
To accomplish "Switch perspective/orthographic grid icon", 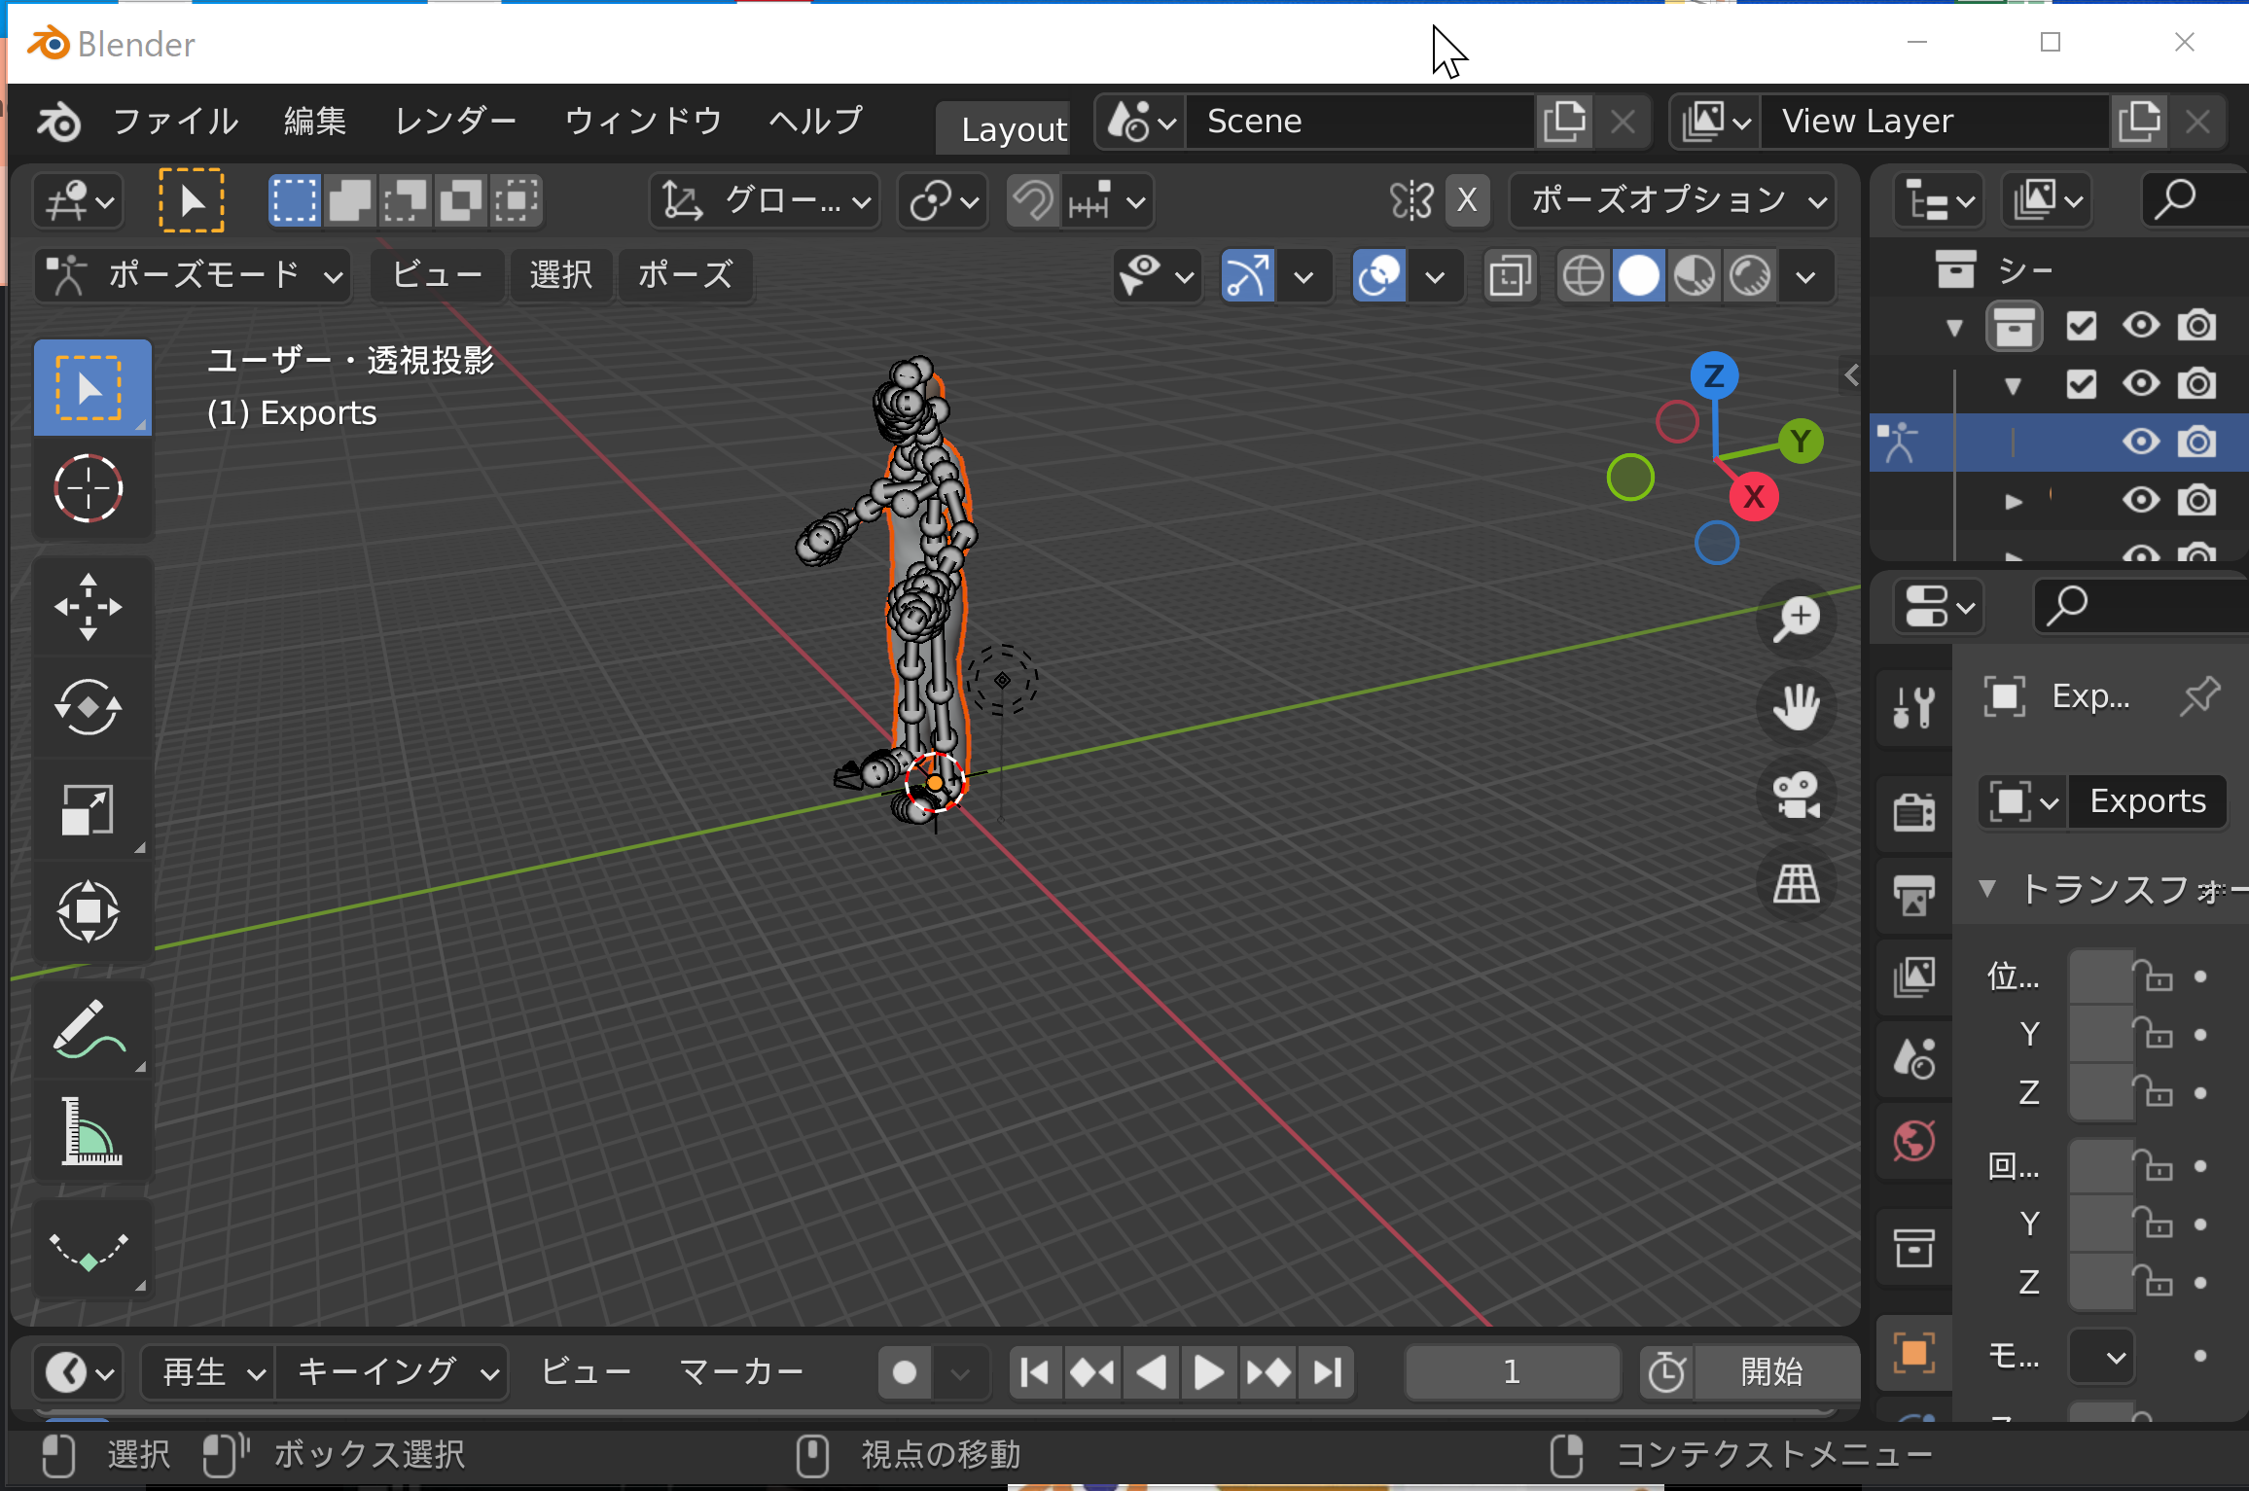I will (1796, 884).
